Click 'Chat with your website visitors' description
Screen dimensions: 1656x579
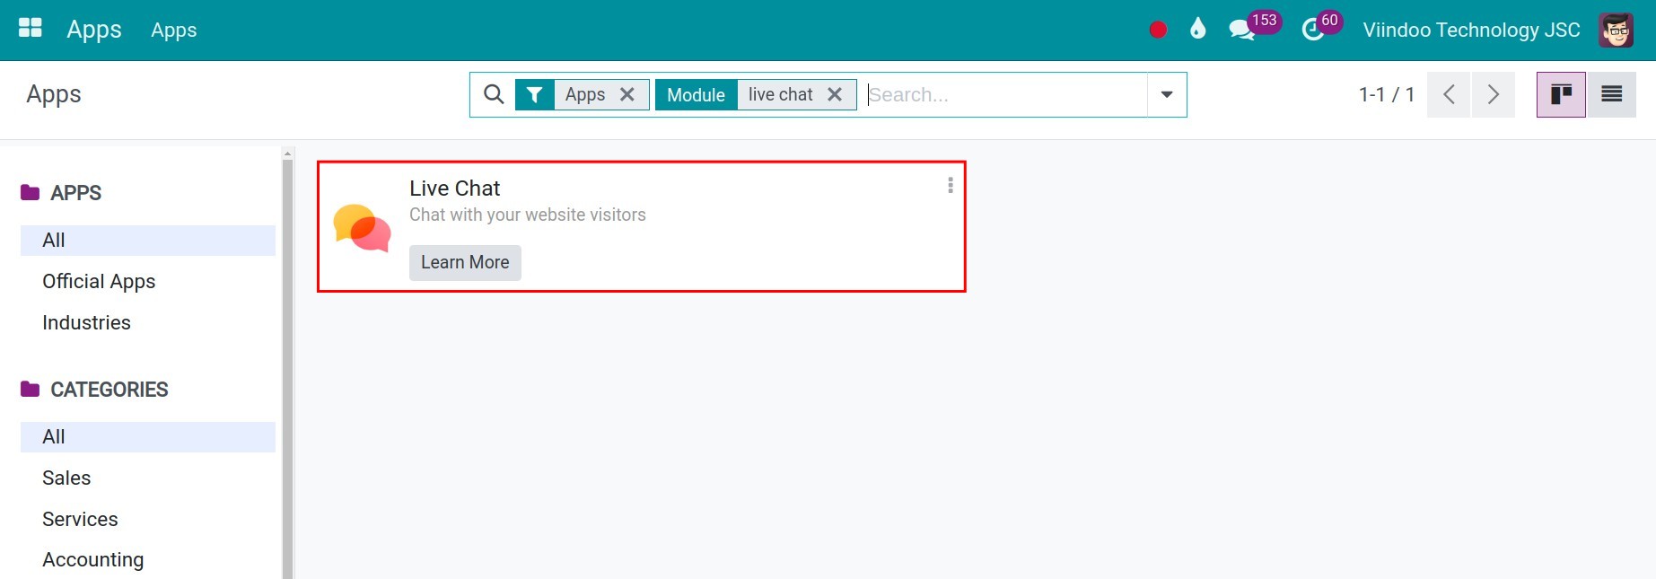pos(528,215)
